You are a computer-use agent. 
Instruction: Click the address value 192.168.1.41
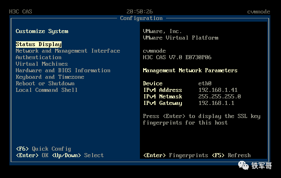pyautogui.click(x=218, y=90)
